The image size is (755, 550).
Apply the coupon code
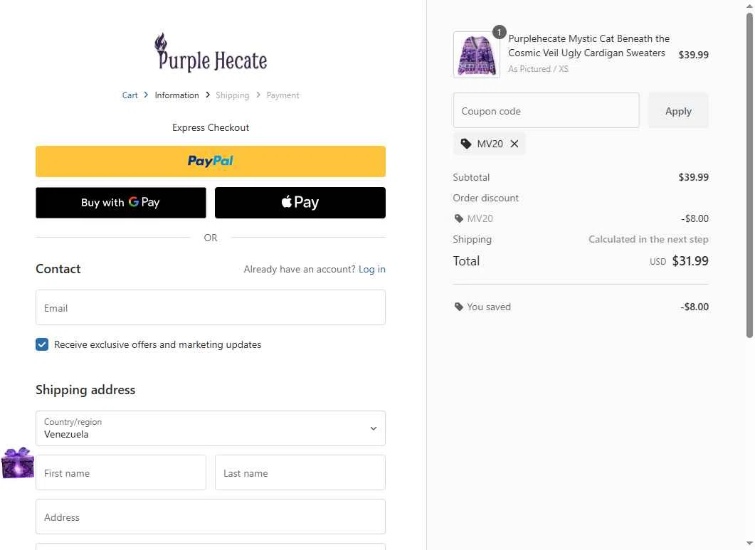tap(678, 111)
